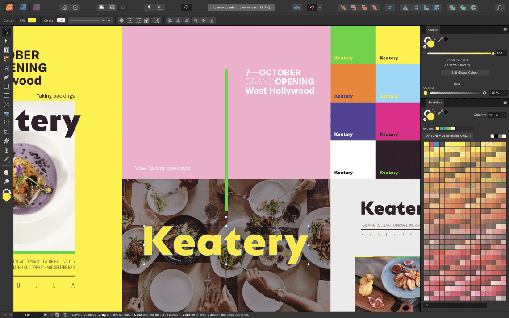Click the align horizontal centre icon
The image size is (509, 318).
178,21
